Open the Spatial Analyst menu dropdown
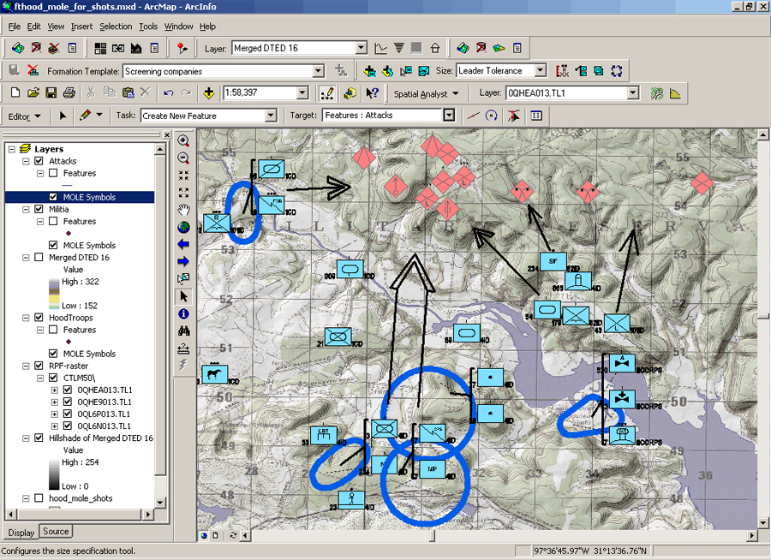 (x=426, y=93)
